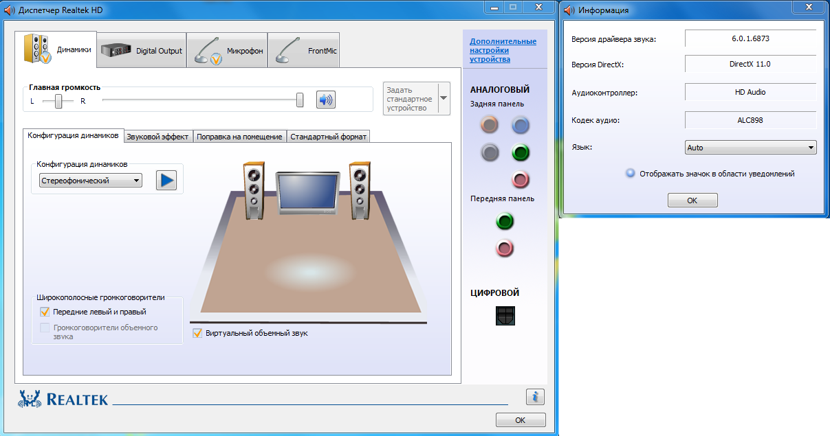Click the Передняя панель label

[x=502, y=199]
